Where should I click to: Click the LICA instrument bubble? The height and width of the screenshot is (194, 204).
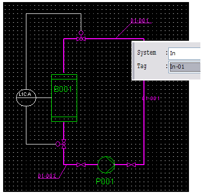tap(26, 98)
